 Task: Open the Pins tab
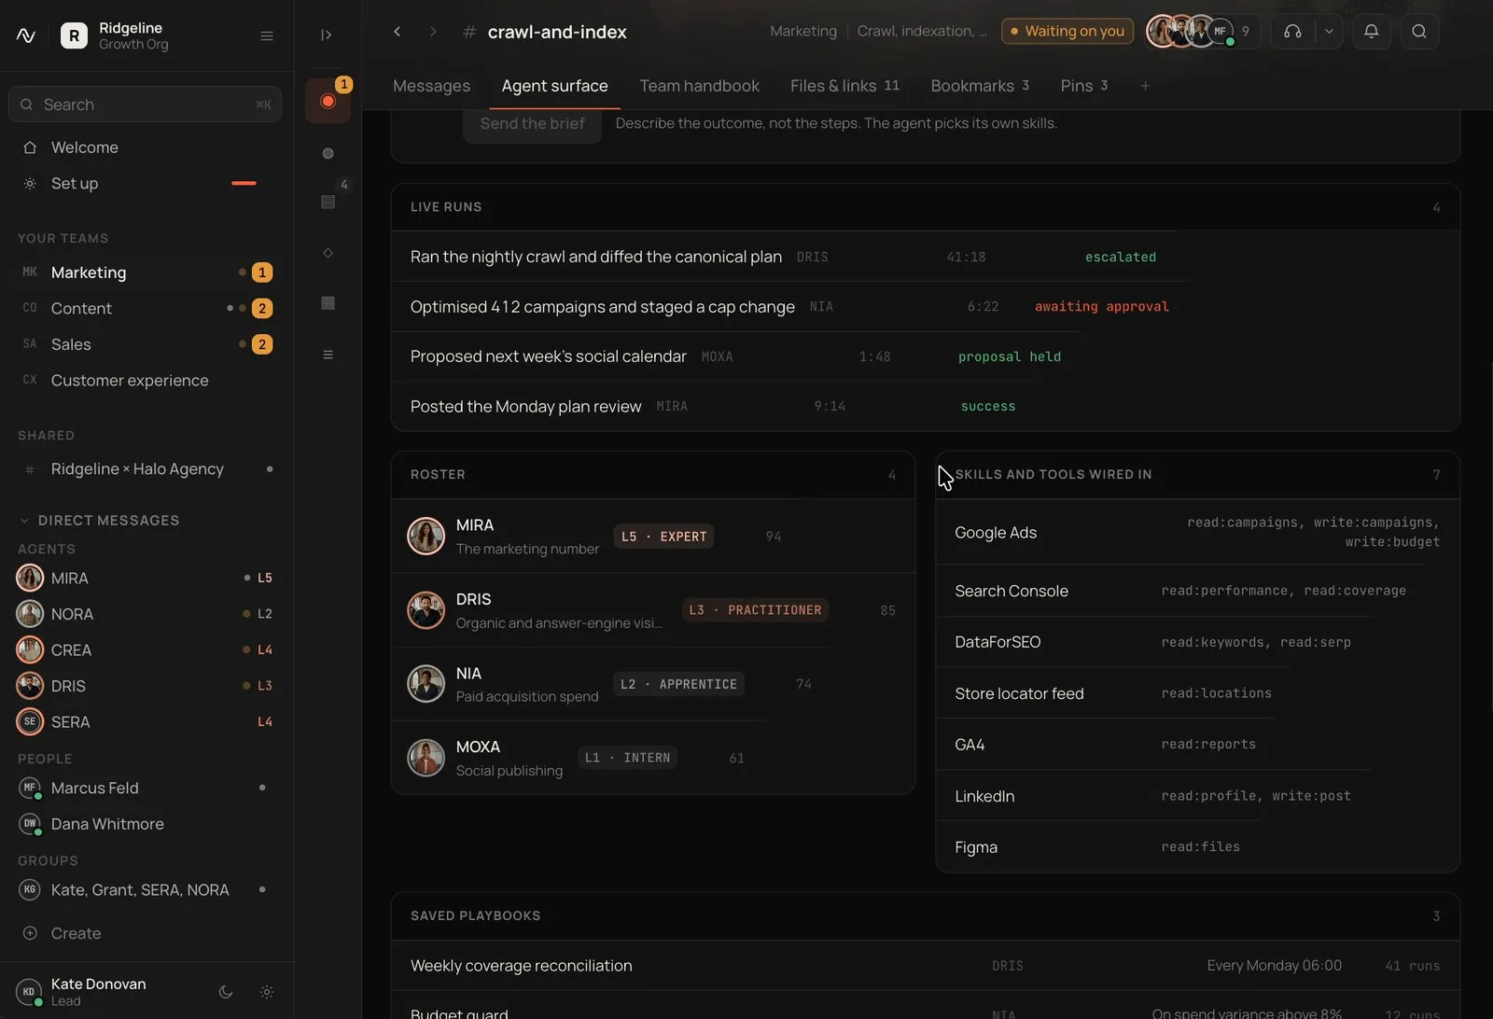click(x=1083, y=86)
